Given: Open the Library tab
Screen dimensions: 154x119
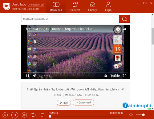Looking at the screenshot, I should pyautogui.click(x=92, y=6).
